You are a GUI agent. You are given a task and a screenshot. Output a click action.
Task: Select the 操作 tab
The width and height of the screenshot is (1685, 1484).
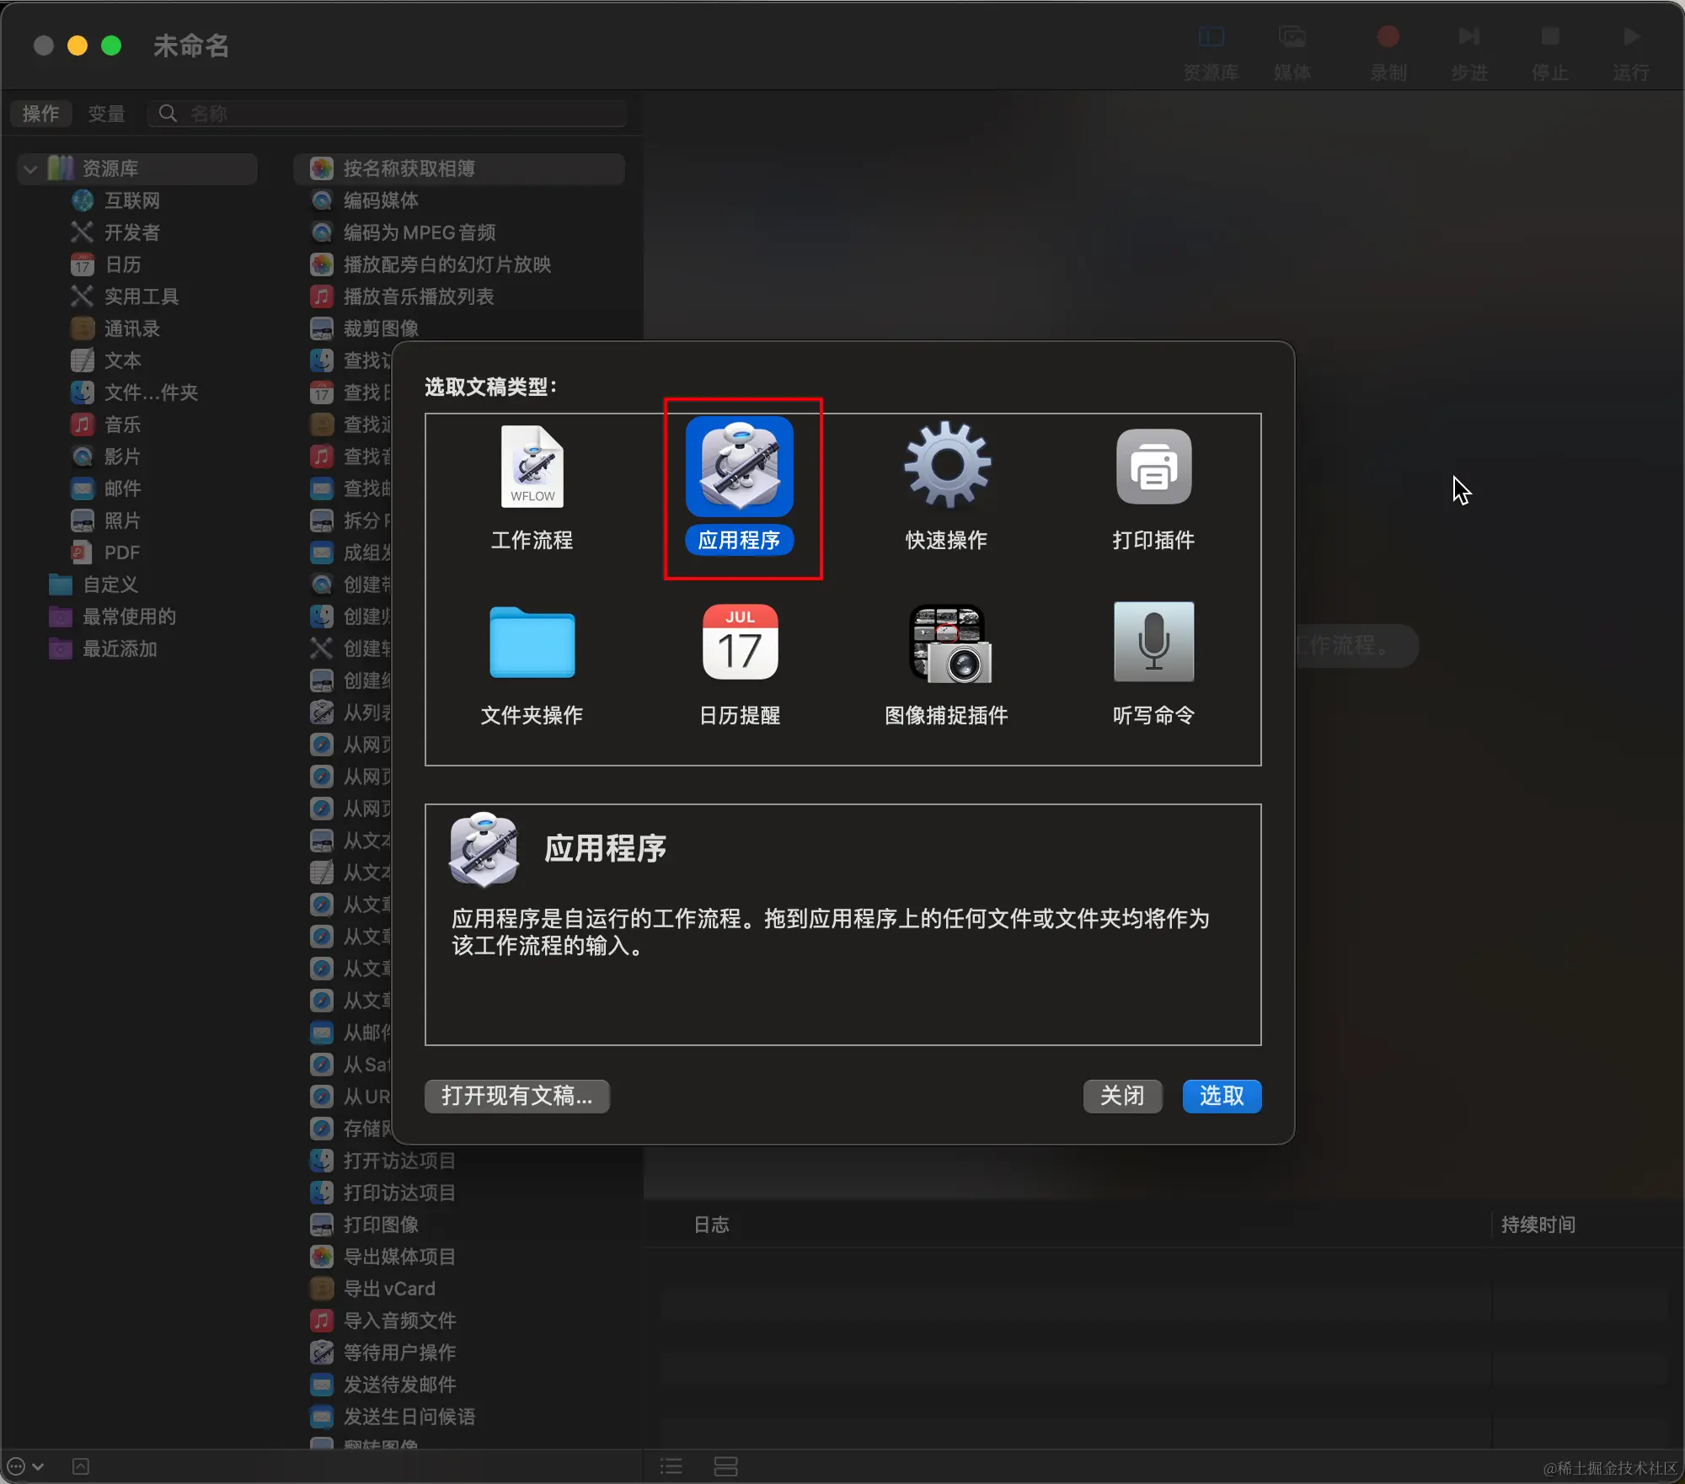(x=40, y=113)
